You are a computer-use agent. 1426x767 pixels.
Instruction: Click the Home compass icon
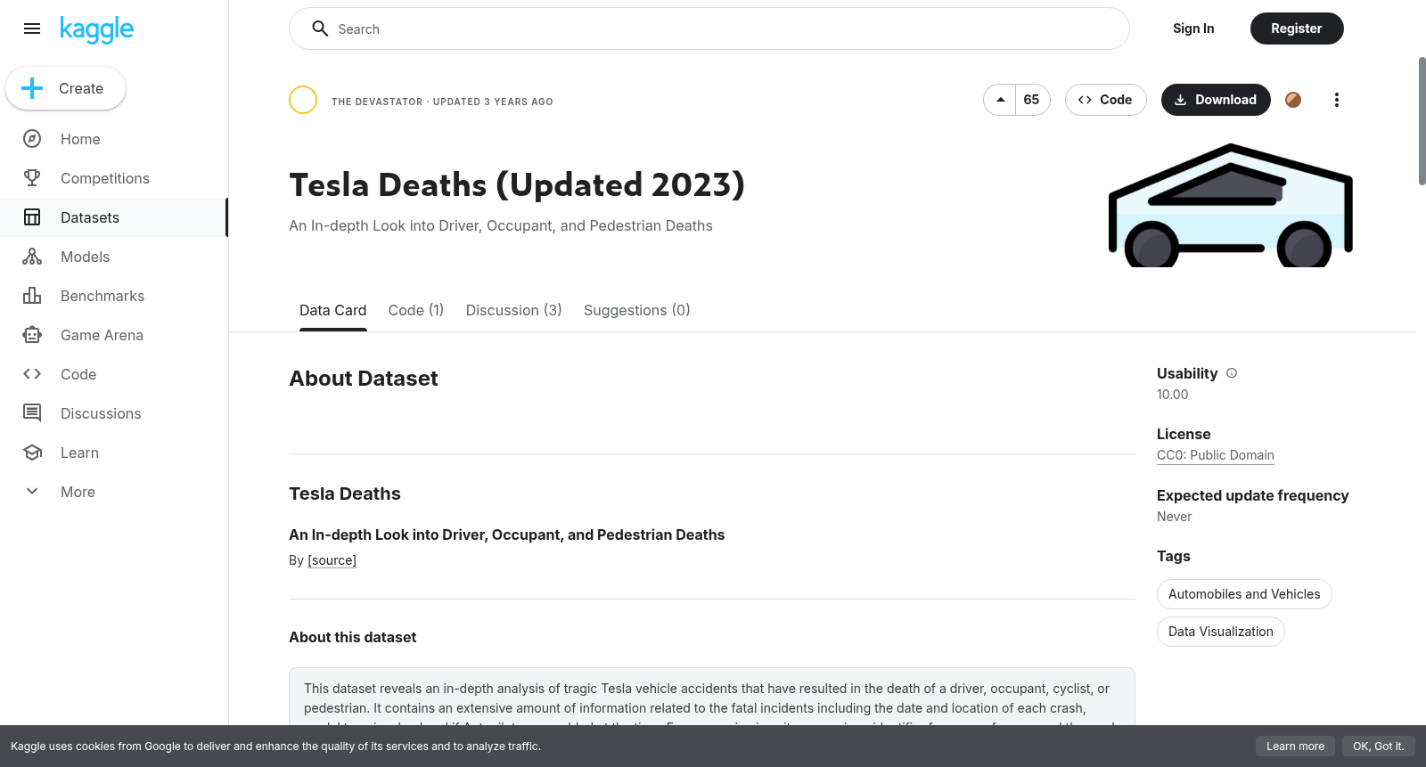click(32, 139)
